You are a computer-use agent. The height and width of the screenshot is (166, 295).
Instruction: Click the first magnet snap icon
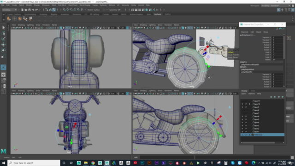65,10
